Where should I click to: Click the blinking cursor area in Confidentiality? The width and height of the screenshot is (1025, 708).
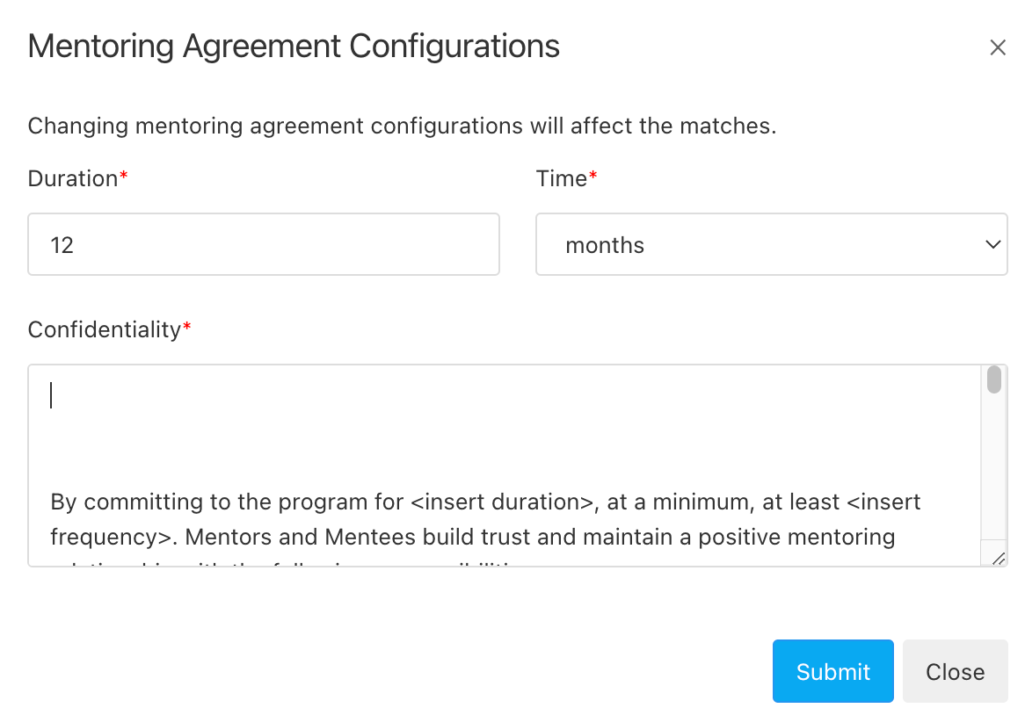[51, 395]
